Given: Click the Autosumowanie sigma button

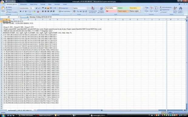Looking at the screenshot, I should click(x=166, y=7).
